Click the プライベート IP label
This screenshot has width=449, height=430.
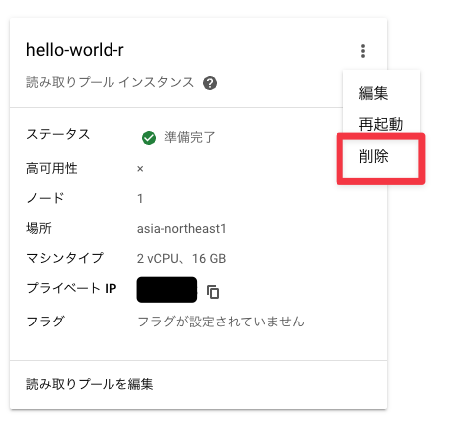[72, 288]
